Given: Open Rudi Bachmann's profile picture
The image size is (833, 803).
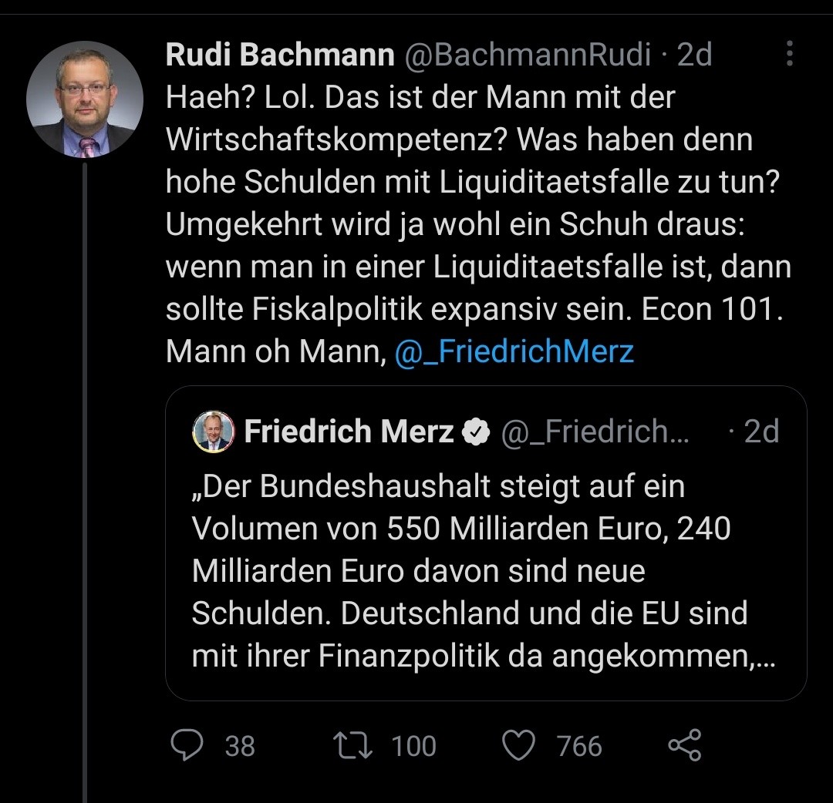Looking at the screenshot, I should point(85,99).
